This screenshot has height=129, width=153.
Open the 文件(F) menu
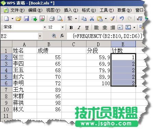point(17,10)
